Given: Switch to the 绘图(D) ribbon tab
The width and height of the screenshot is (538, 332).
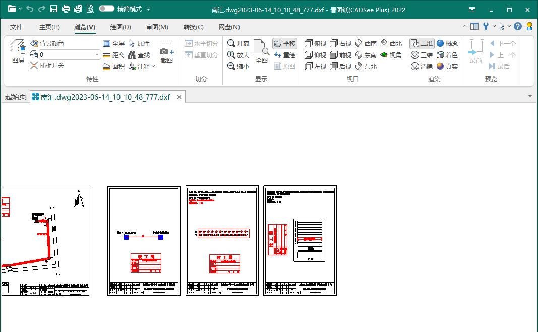Looking at the screenshot, I should coord(121,27).
